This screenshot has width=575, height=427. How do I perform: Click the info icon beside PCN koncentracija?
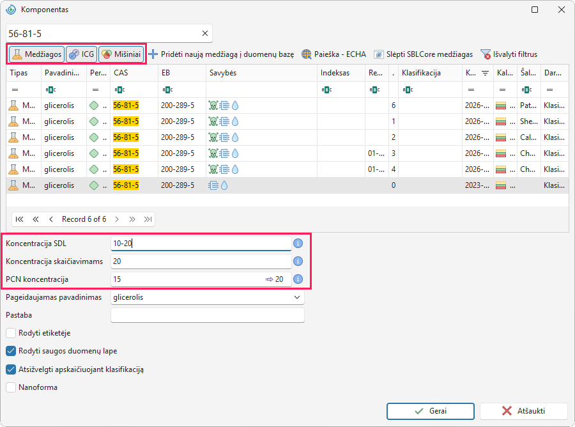[298, 279]
